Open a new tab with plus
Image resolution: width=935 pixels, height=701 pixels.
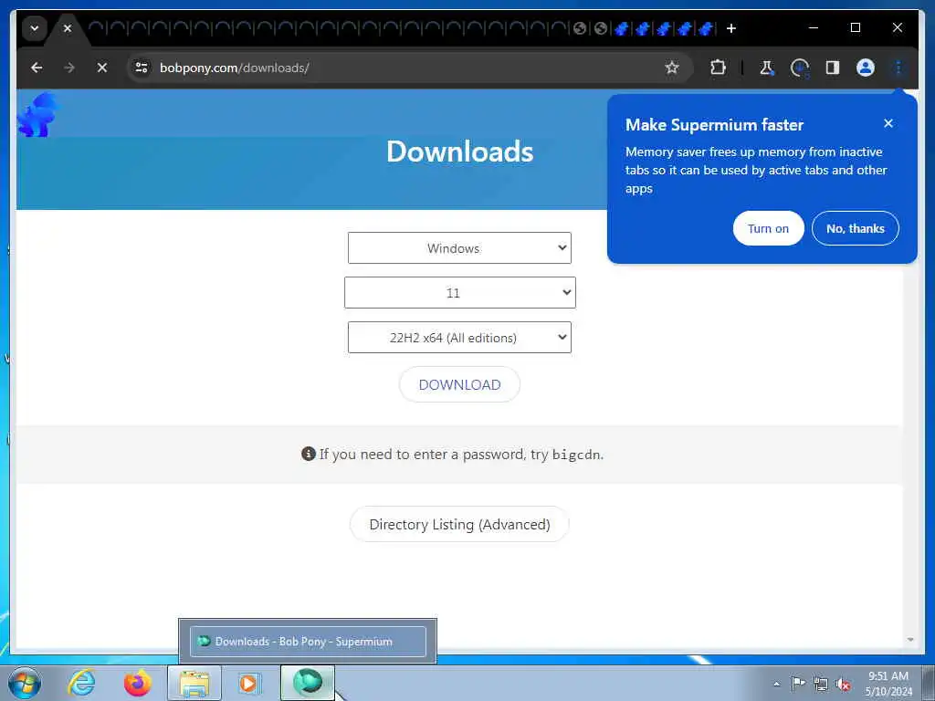coord(731,28)
